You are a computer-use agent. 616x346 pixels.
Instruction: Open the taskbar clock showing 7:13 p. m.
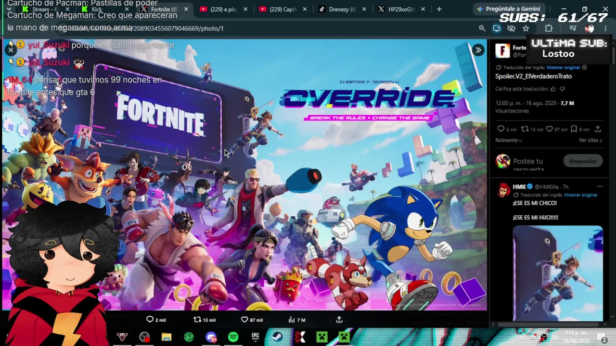(577, 337)
